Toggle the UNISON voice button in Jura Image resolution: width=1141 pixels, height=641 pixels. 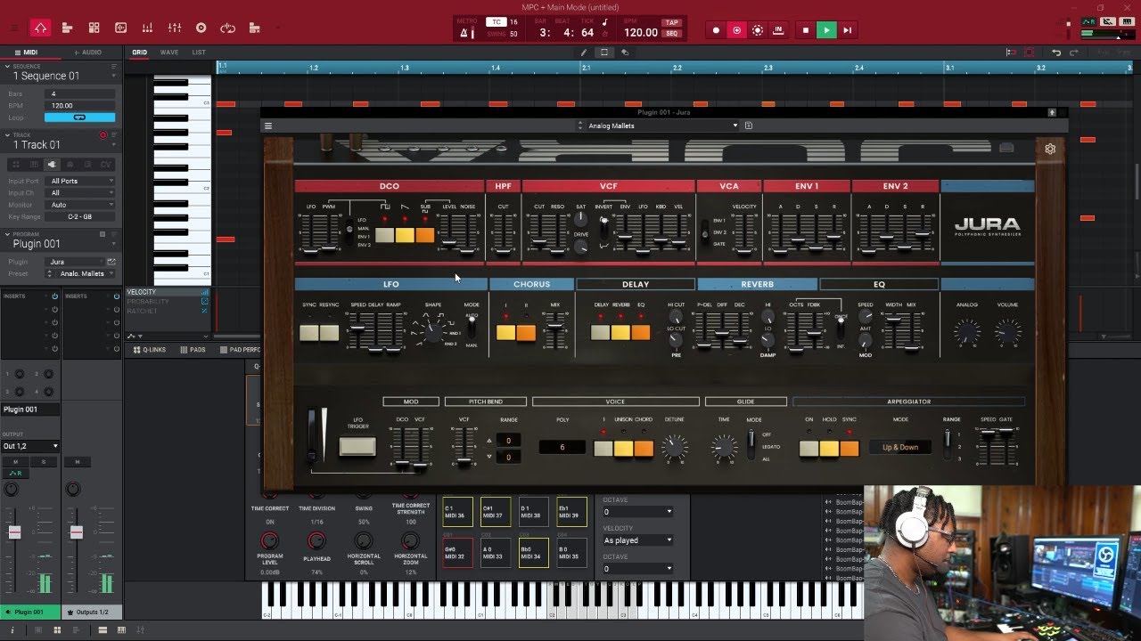coord(623,449)
